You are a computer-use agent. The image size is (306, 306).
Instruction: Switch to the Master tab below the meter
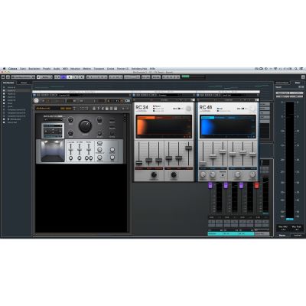[x=282, y=235]
